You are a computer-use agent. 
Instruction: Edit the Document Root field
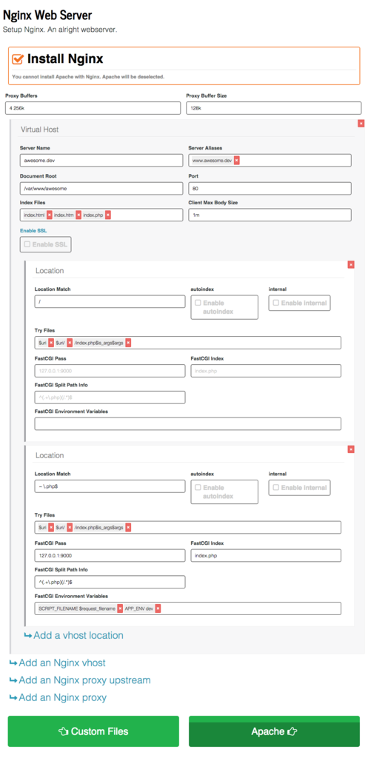[101, 187]
